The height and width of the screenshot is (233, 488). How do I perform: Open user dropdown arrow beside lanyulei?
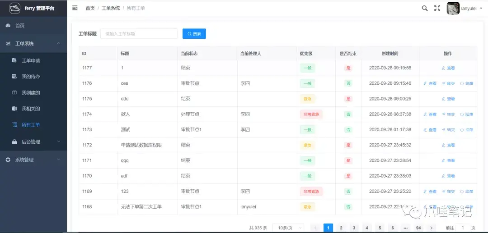[481, 9]
